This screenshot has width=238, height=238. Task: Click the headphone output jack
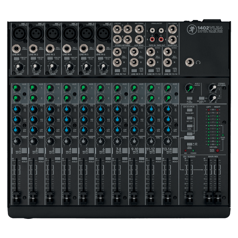click(x=190, y=62)
